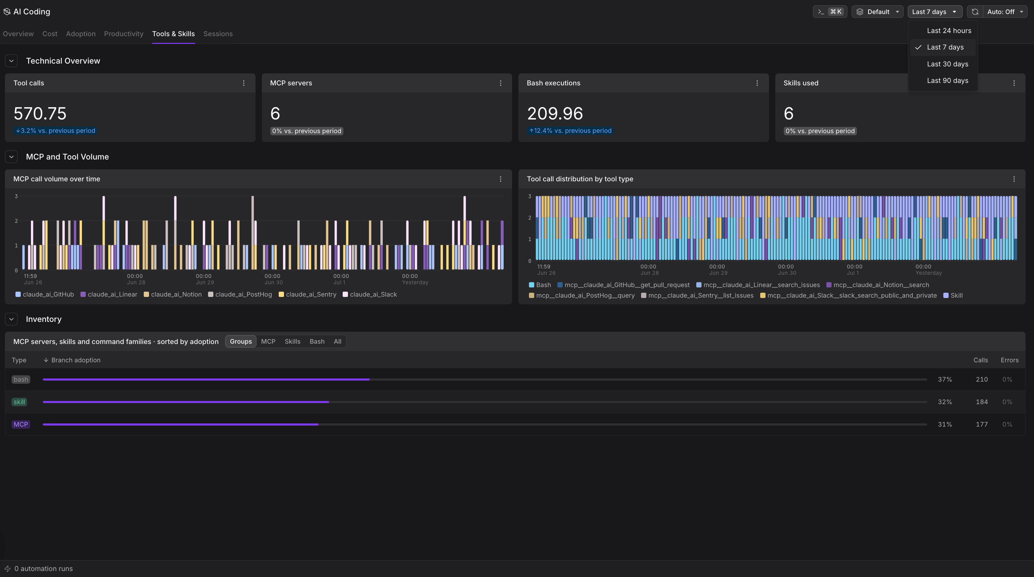
Task: Switch to the Sessions tab
Action: [x=218, y=34]
